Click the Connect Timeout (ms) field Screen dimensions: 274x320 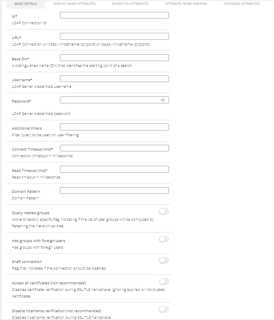pos(114,148)
